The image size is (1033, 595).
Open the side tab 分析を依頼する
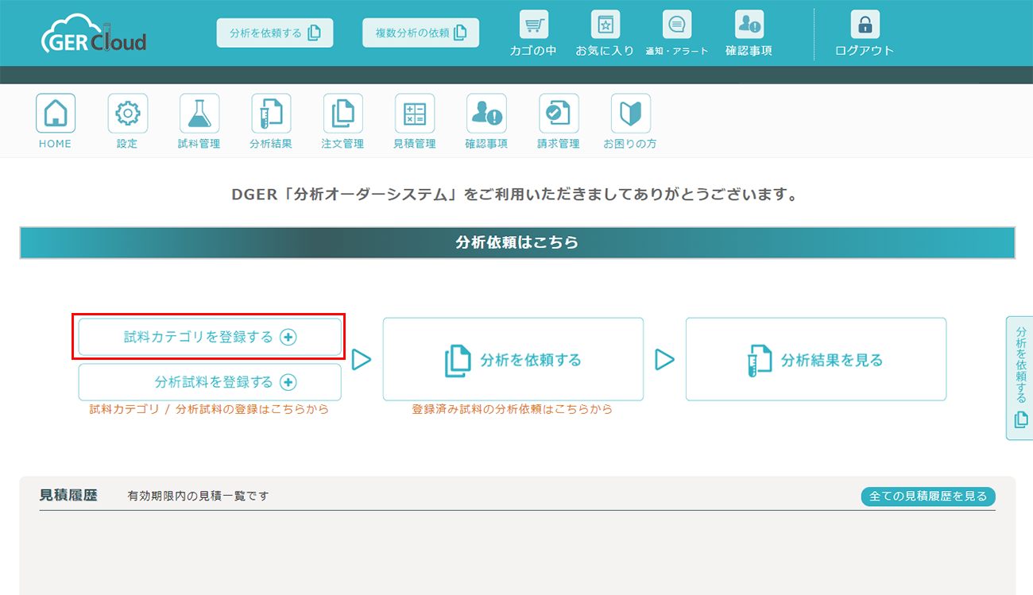(1019, 377)
